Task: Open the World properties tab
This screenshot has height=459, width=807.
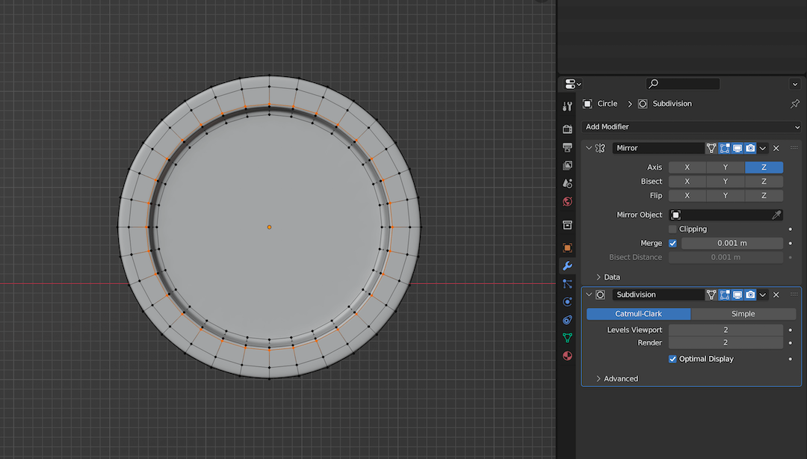Action: tap(567, 202)
